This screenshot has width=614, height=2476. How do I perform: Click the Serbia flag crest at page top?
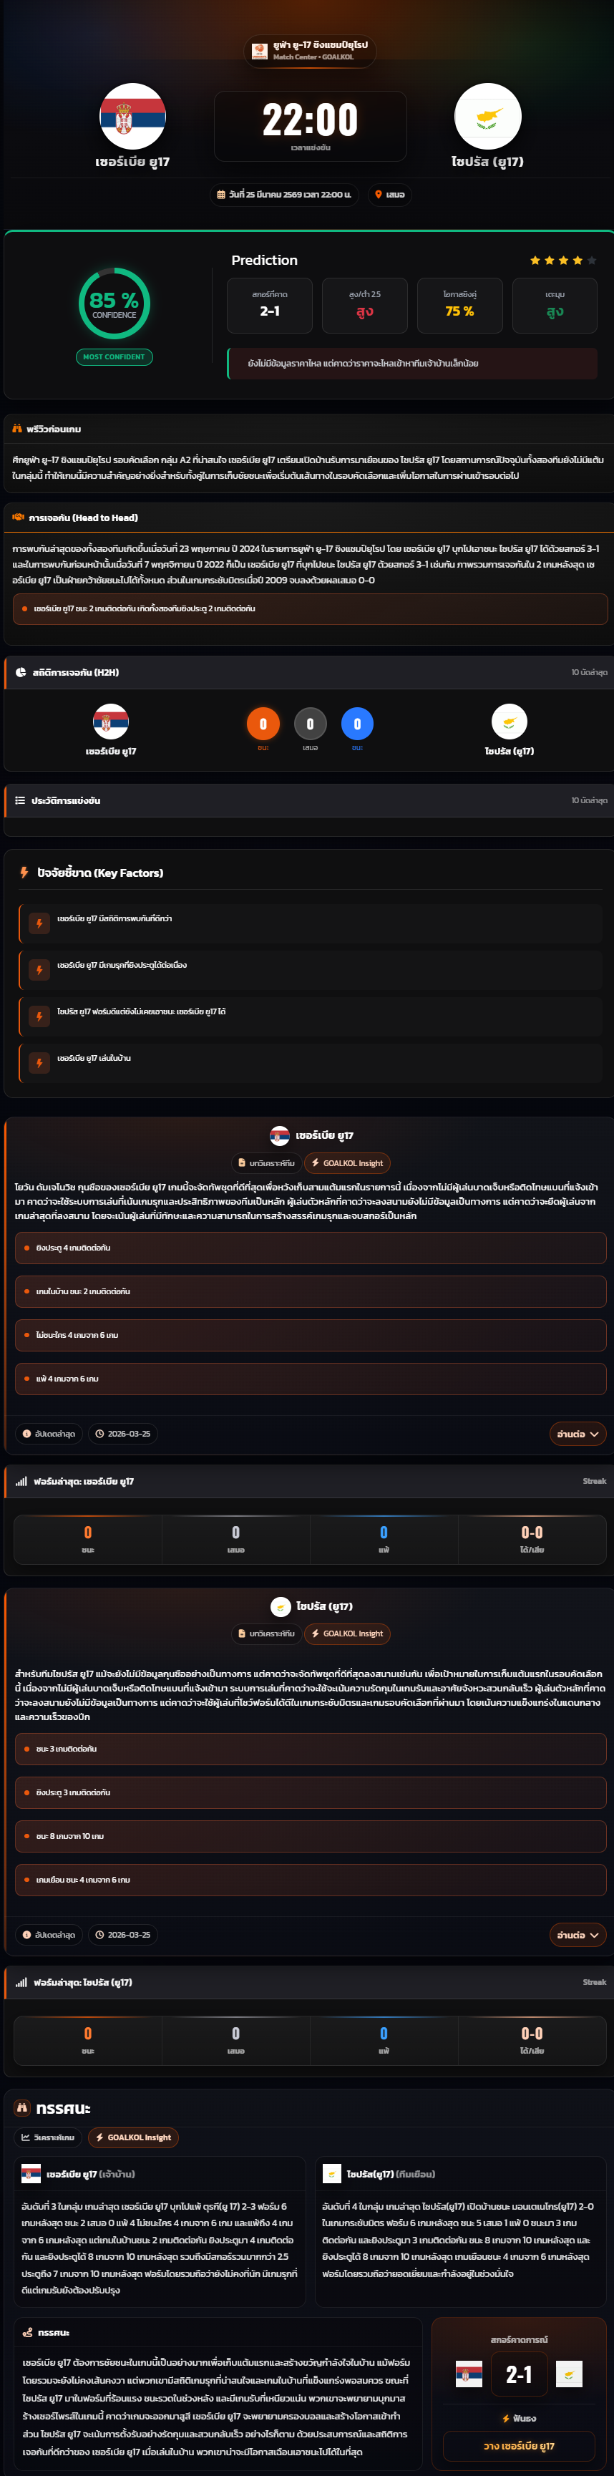[x=132, y=116]
